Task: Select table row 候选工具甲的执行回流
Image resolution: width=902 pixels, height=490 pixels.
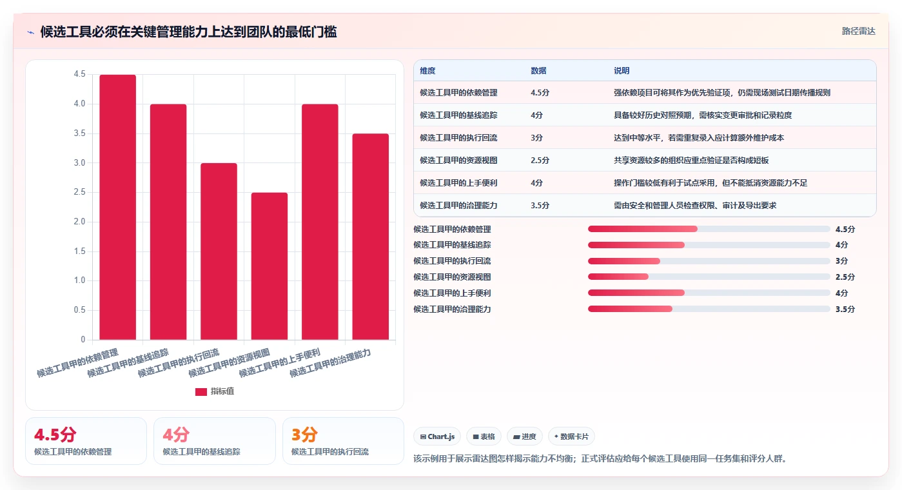Action: [645, 137]
